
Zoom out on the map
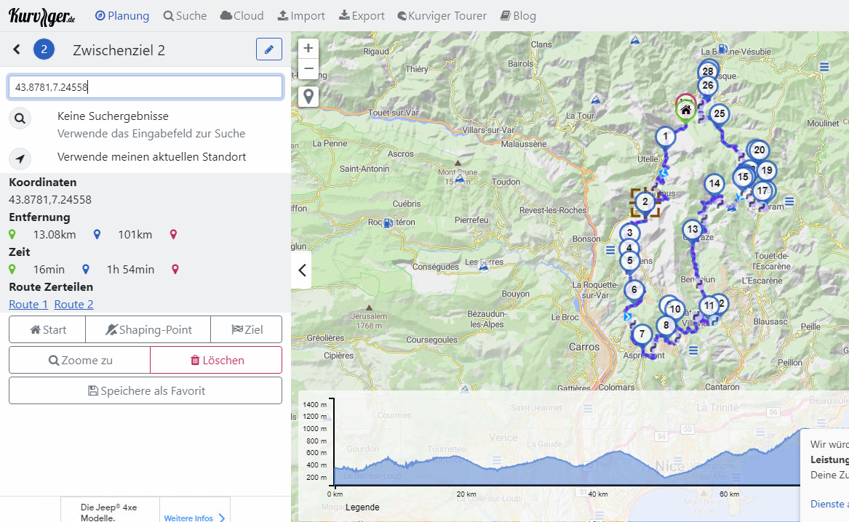click(308, 70)
